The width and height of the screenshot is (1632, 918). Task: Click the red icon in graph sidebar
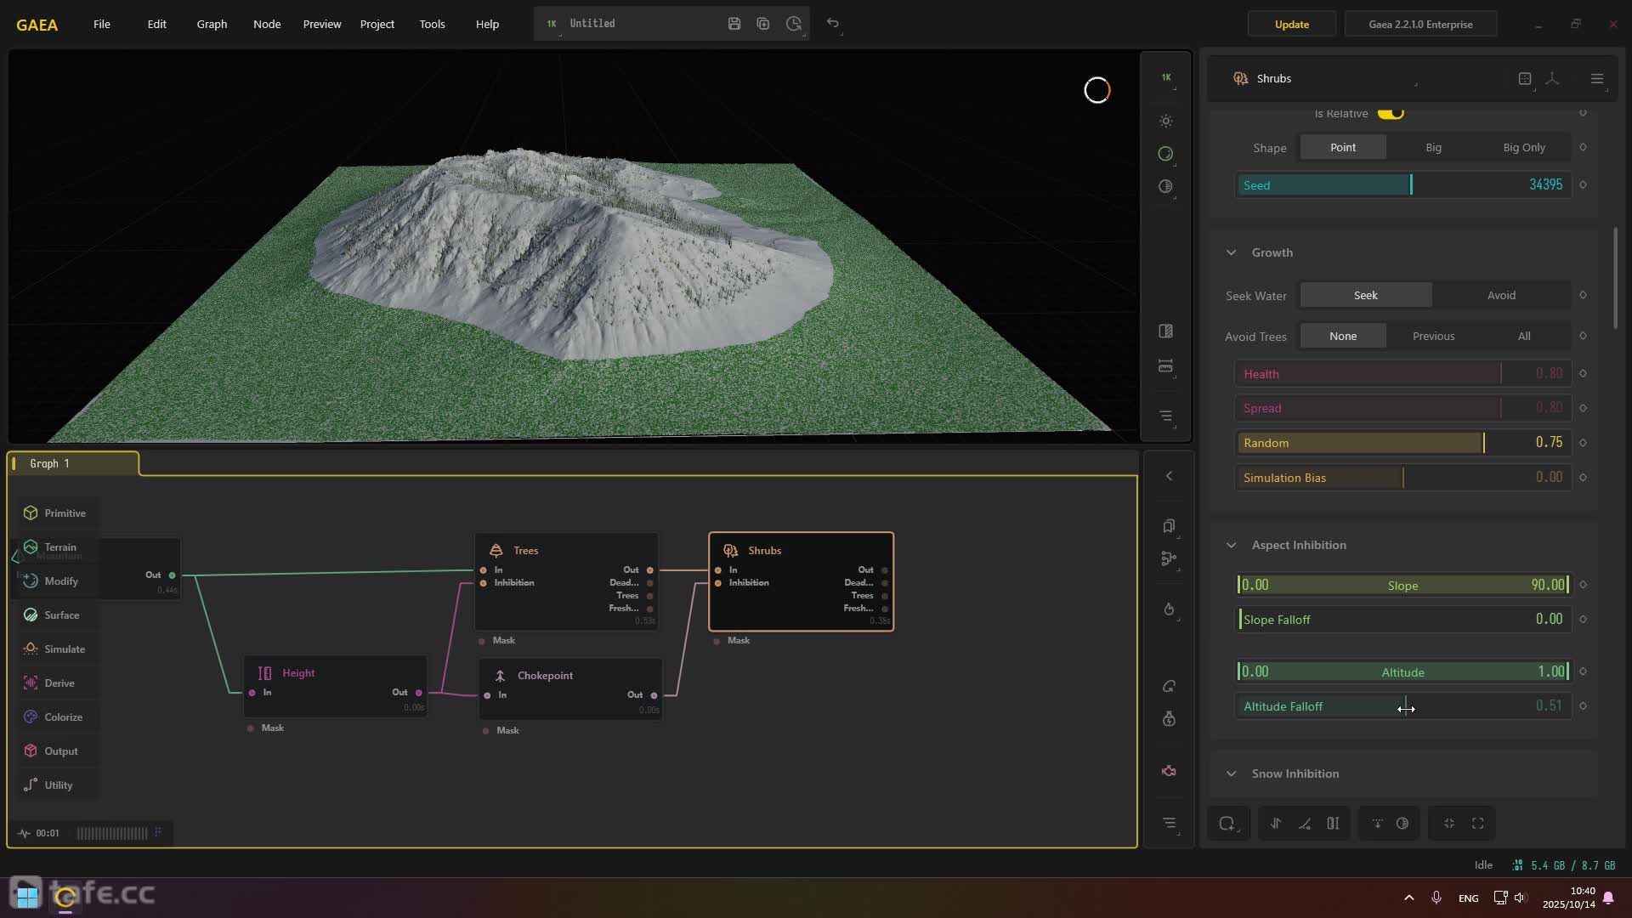(x=1169, y=771)
